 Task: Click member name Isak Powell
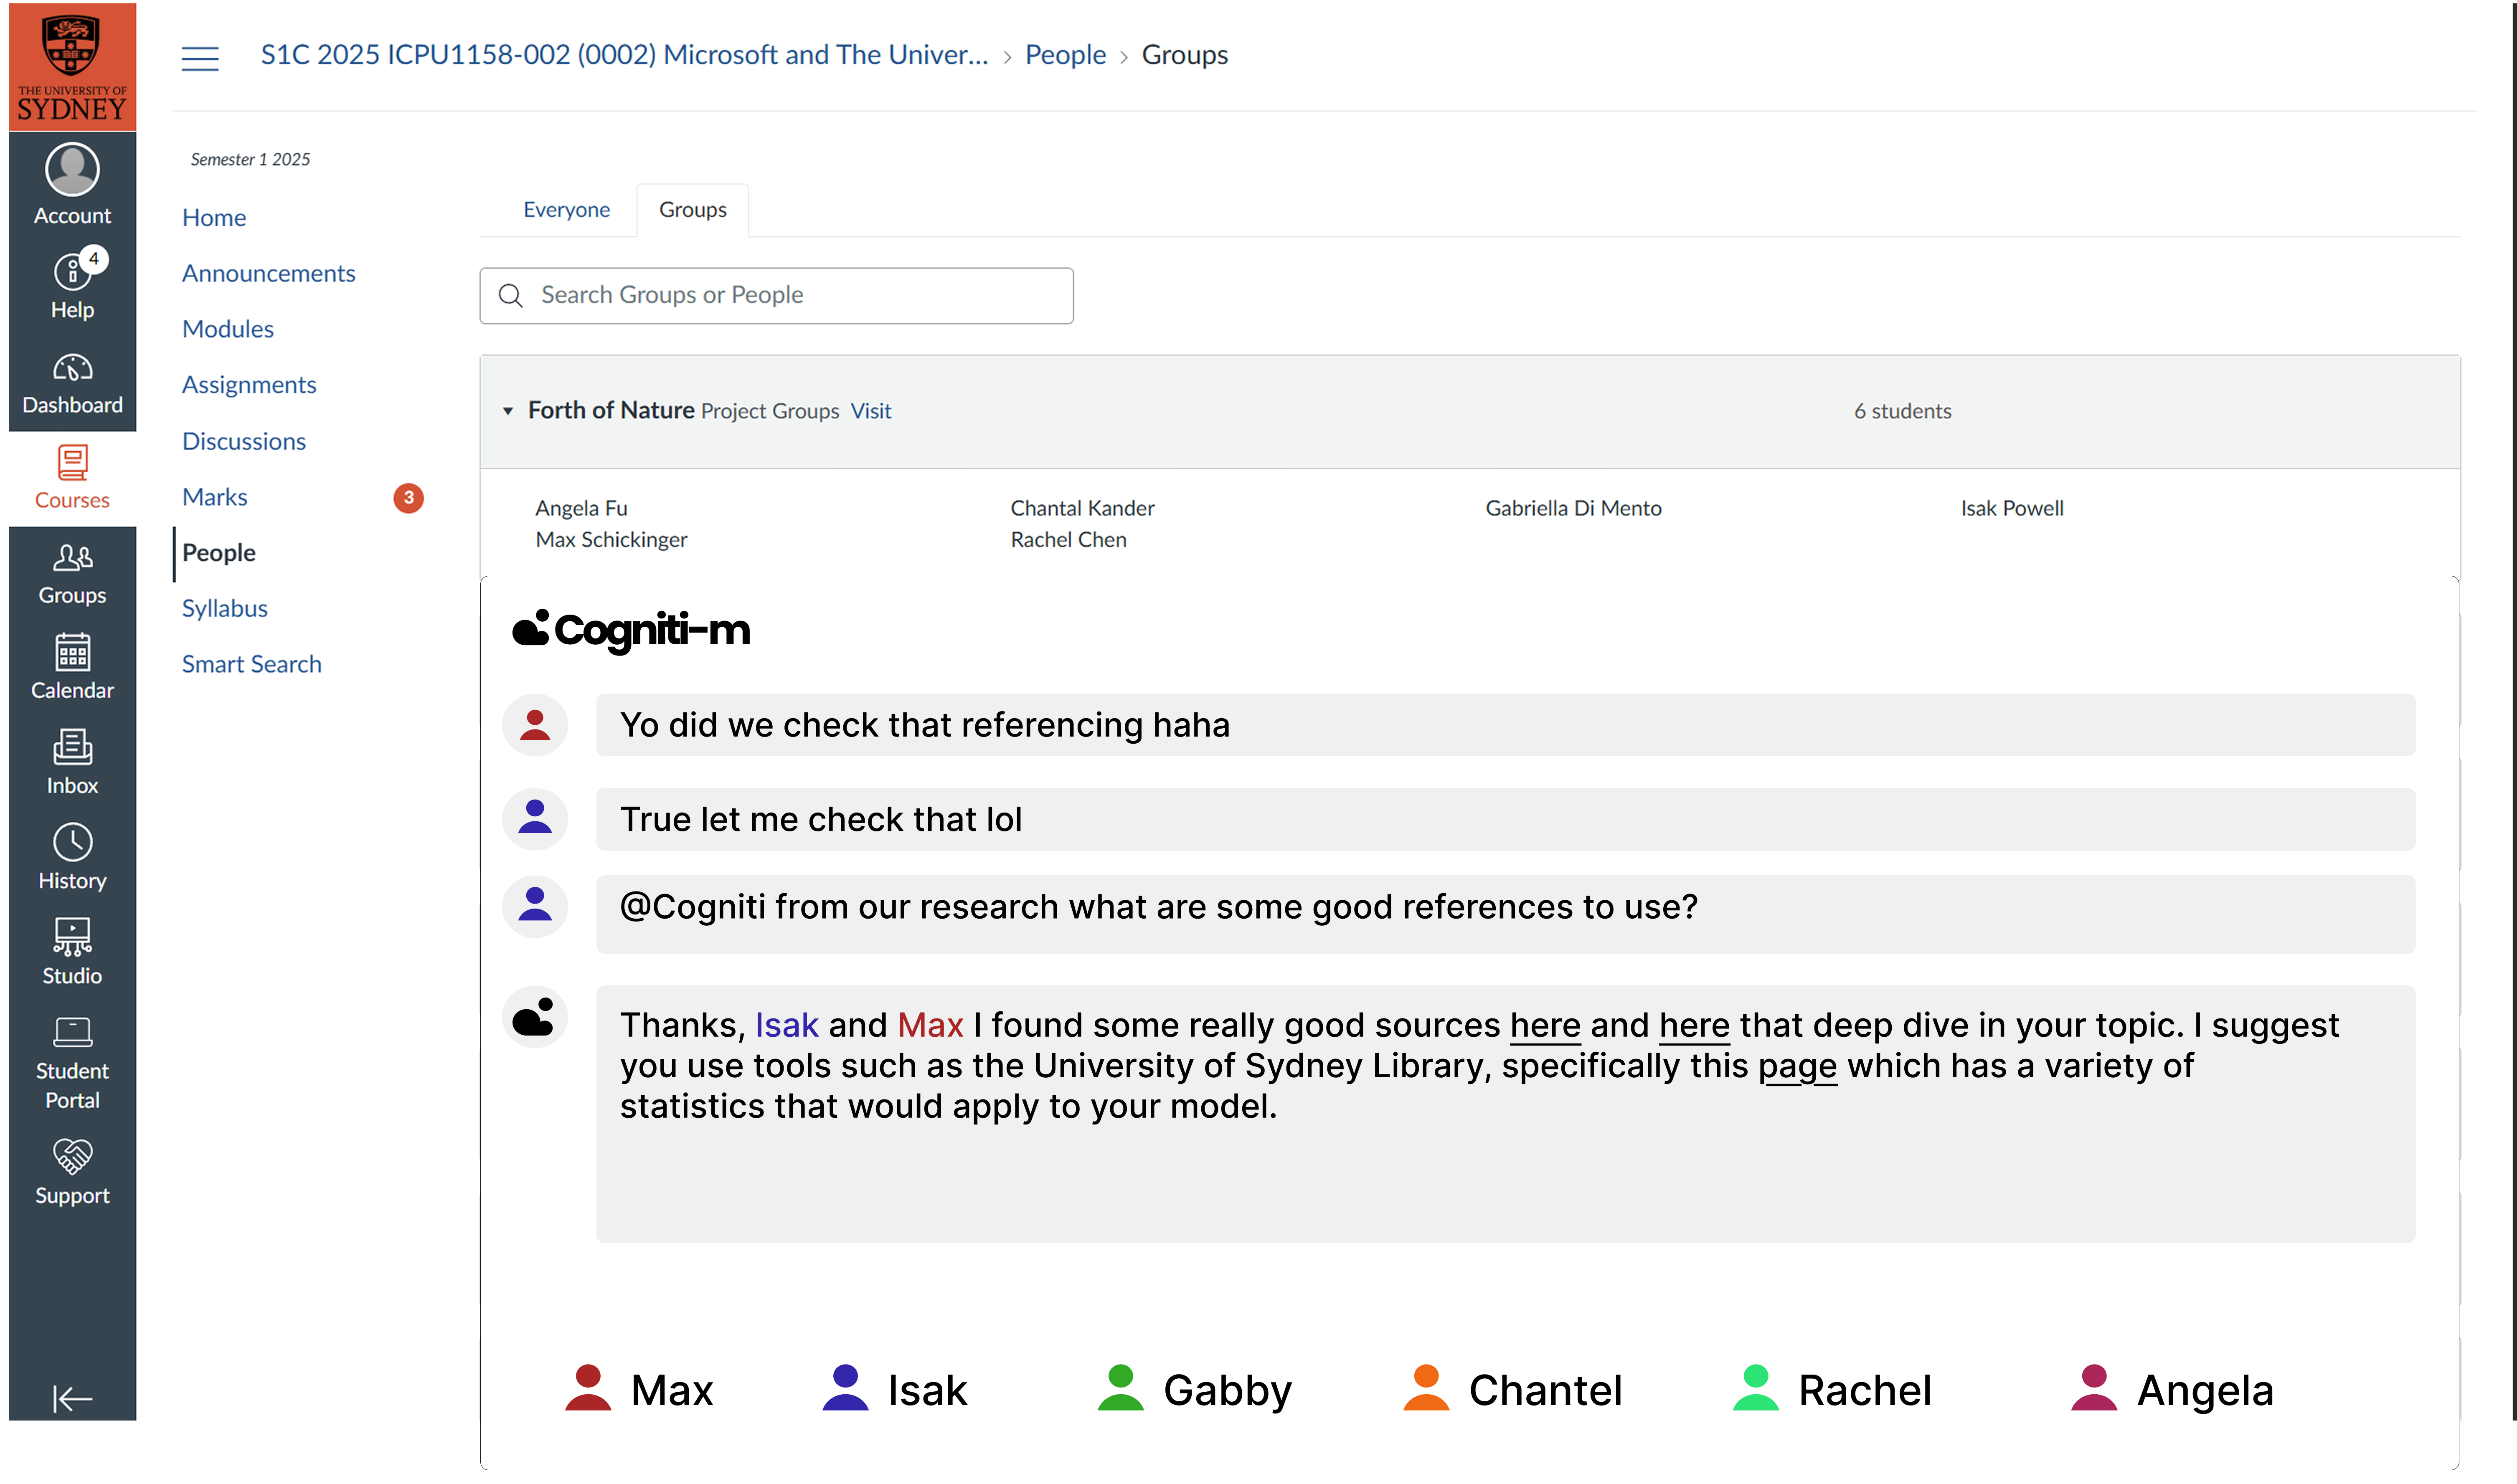[x=2011, y=508]
